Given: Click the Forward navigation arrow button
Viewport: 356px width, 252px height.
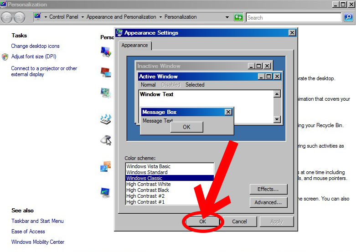Looking at the screenshot, I should pos(19,17).
